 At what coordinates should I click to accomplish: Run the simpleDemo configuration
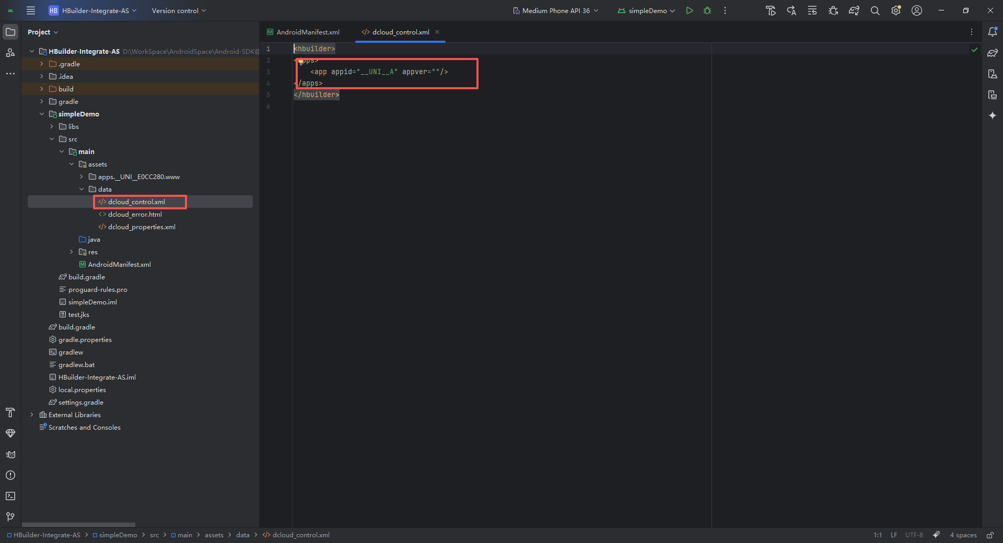(x=690, y=10)
